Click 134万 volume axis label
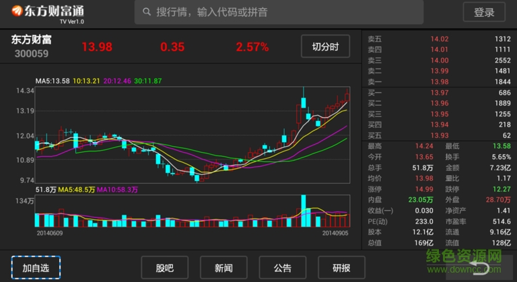This screenshot has height=282, width=517. tap(24, 201)
